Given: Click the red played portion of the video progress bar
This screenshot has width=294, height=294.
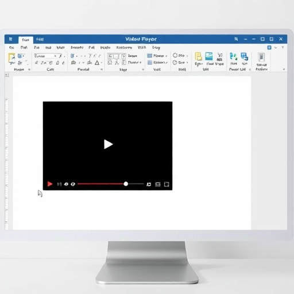Looking at the screenshot, I should click(x=100, y=184).
